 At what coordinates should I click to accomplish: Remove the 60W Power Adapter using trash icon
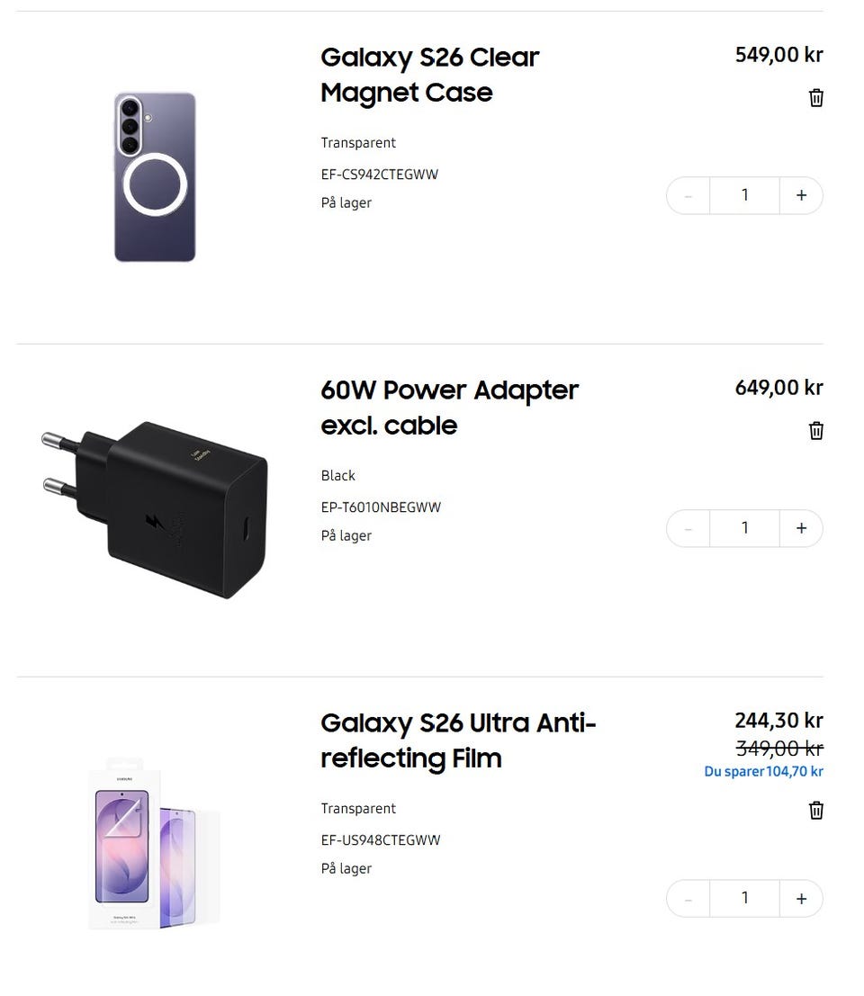(815, 431)
